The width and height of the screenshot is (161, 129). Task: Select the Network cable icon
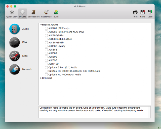click(15, 69)
